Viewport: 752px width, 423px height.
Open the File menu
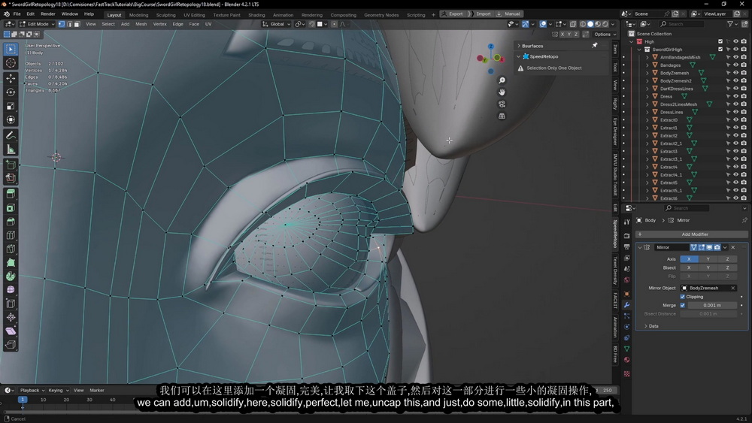17,14
